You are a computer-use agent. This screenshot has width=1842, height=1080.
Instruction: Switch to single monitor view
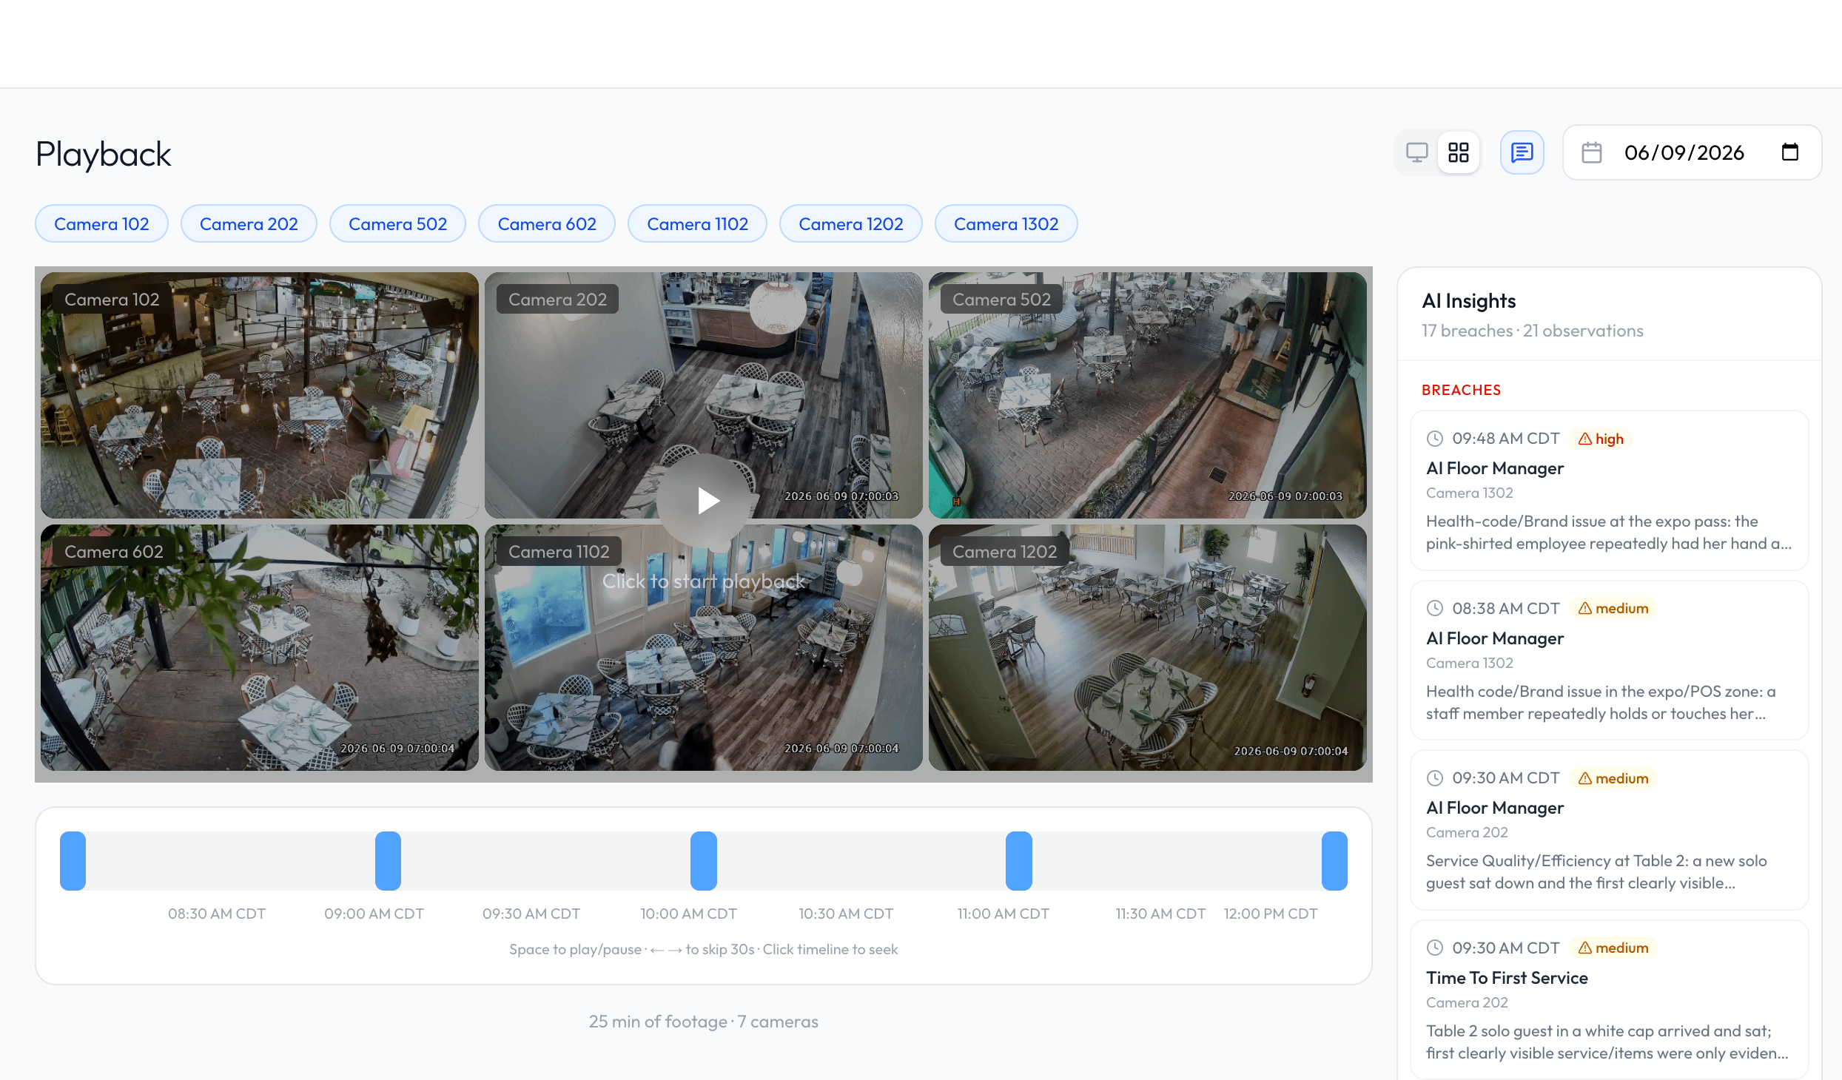pos(1416,152)
